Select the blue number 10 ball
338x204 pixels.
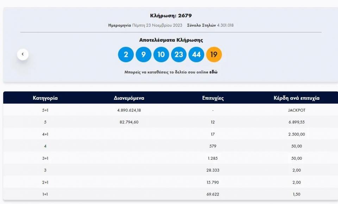pyautogui.click(x=161, y=54)
